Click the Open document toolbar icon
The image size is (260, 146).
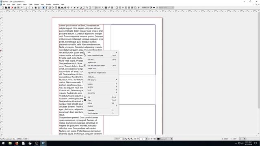pyautogui.click(x=6, y=8)
